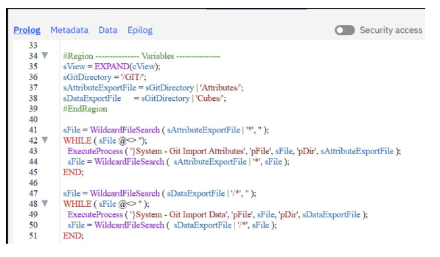Open the Data tab
The image size is (440, 257).
[108, 30]
